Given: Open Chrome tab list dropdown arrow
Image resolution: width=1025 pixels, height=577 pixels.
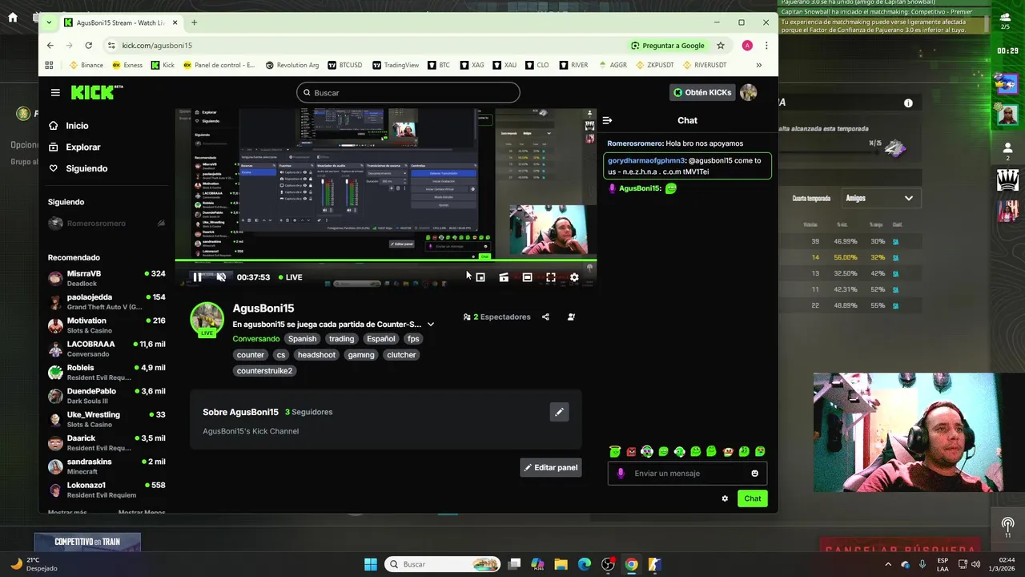Looking at the screenshot, I should [x=49, y=22].
